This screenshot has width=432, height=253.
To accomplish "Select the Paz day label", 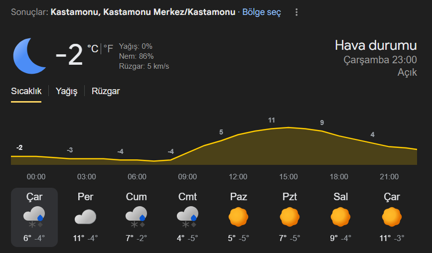I will coord(238,197).
